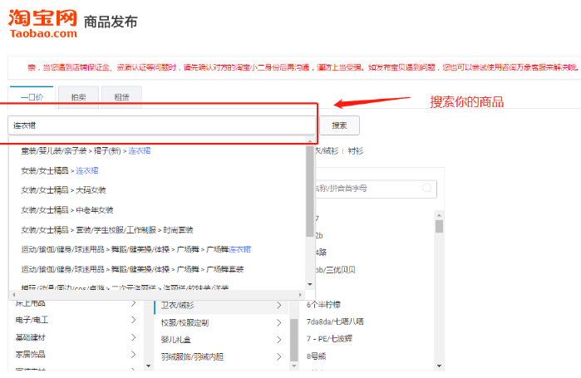The width and height of the screenshot is (581, 378).
Task: Click the Taobao logo
Action: [42, 22]
